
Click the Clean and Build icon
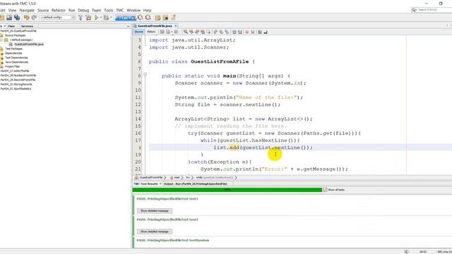88,18
